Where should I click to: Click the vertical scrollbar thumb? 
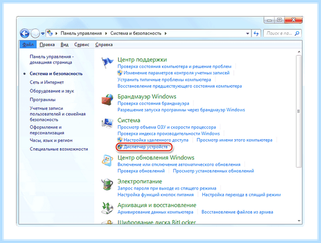click(299, 111)
